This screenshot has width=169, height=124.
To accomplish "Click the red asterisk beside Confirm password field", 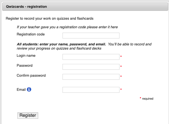I will point(121,76).
